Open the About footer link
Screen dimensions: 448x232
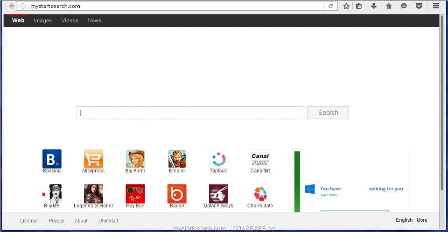pos(81,221)
